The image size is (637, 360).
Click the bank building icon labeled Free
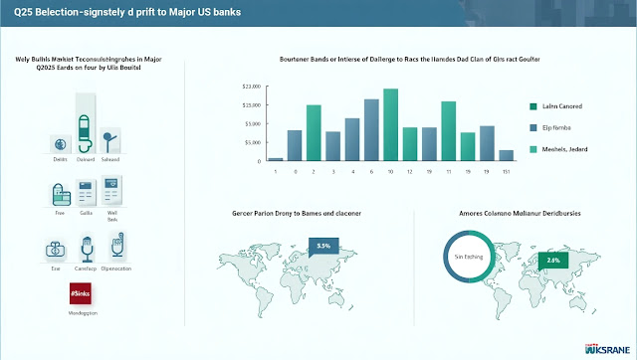[62, 195]
